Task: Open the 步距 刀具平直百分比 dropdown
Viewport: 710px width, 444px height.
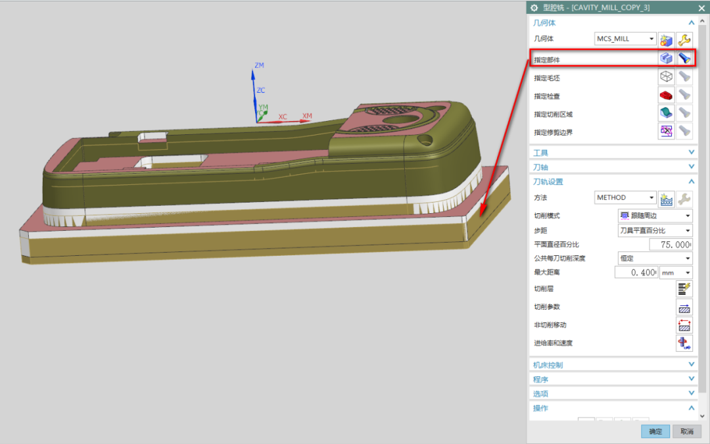Action: (x=655, y=230)
